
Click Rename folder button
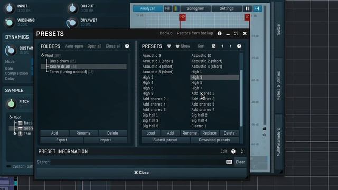83,133
